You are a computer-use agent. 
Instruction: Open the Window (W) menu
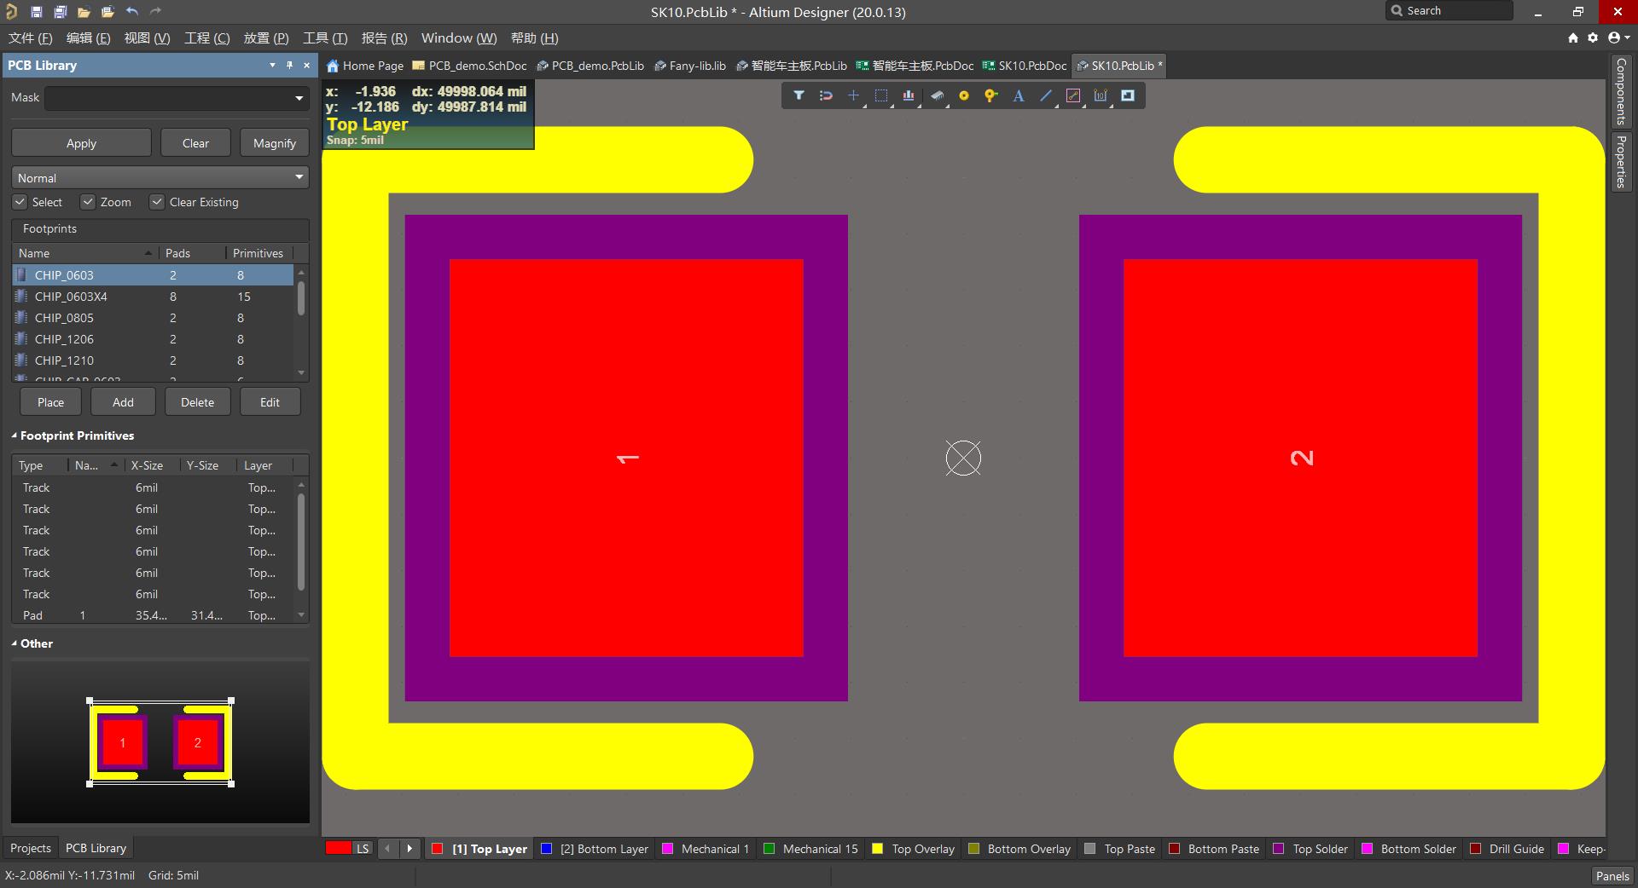pos(459,37)
